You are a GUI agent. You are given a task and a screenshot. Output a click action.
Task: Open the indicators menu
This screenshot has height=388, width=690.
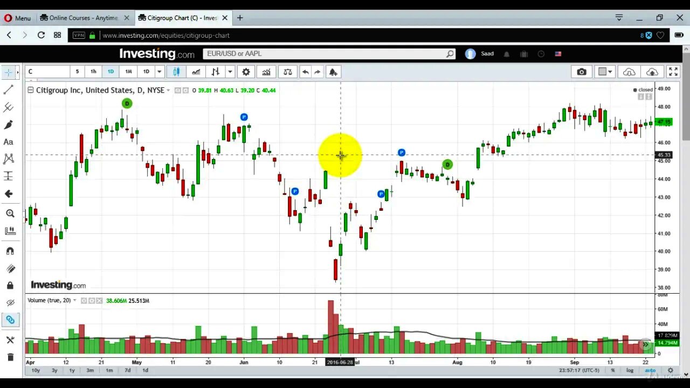pos(266,72)
